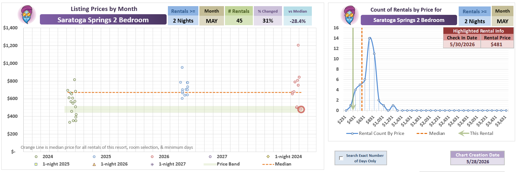Click the 2026 legend marker
This screenshot has height=172, width=518.
pos(152,157)
